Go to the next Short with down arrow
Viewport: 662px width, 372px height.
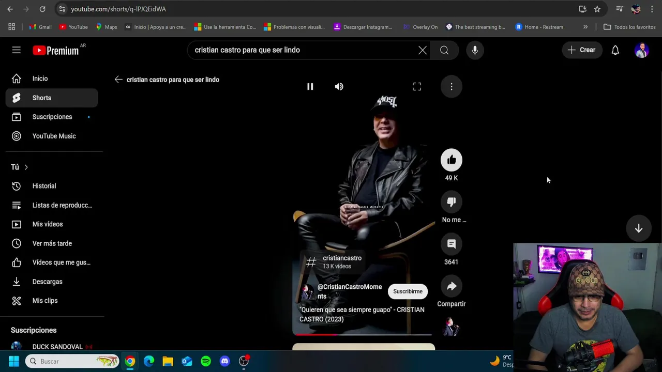(x=639, y=228)
